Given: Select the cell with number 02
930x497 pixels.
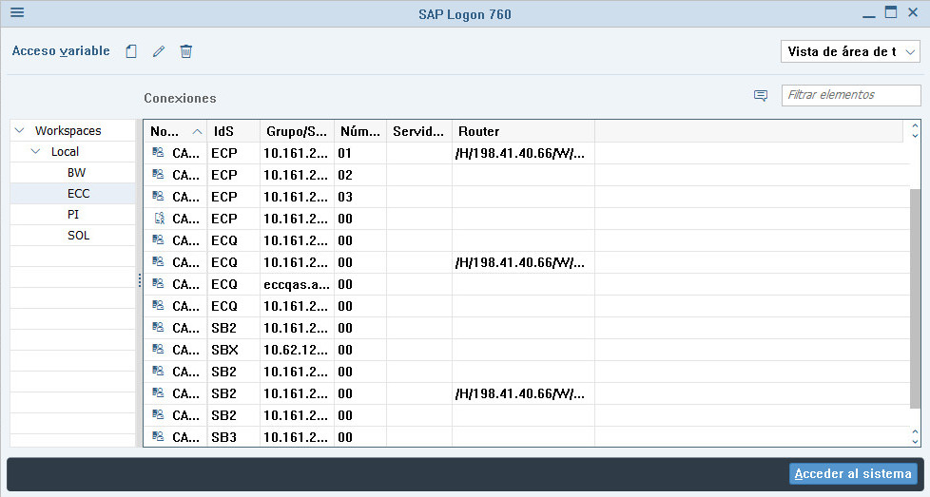Looking at the screenshot, I should click(x=360, y=176).
